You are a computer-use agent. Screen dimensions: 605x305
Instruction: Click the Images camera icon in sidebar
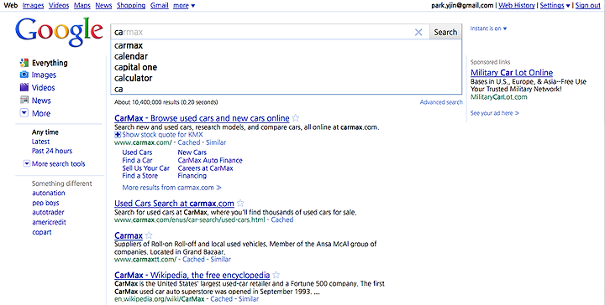click(24, 75)
